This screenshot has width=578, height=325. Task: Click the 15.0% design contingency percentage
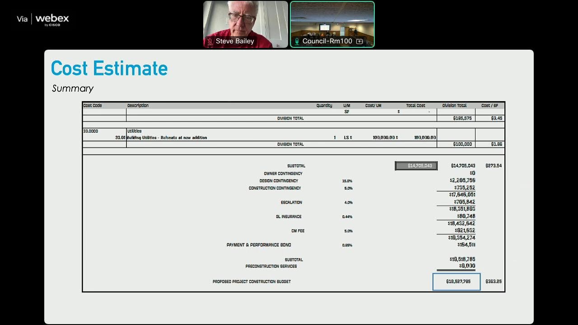347,181
